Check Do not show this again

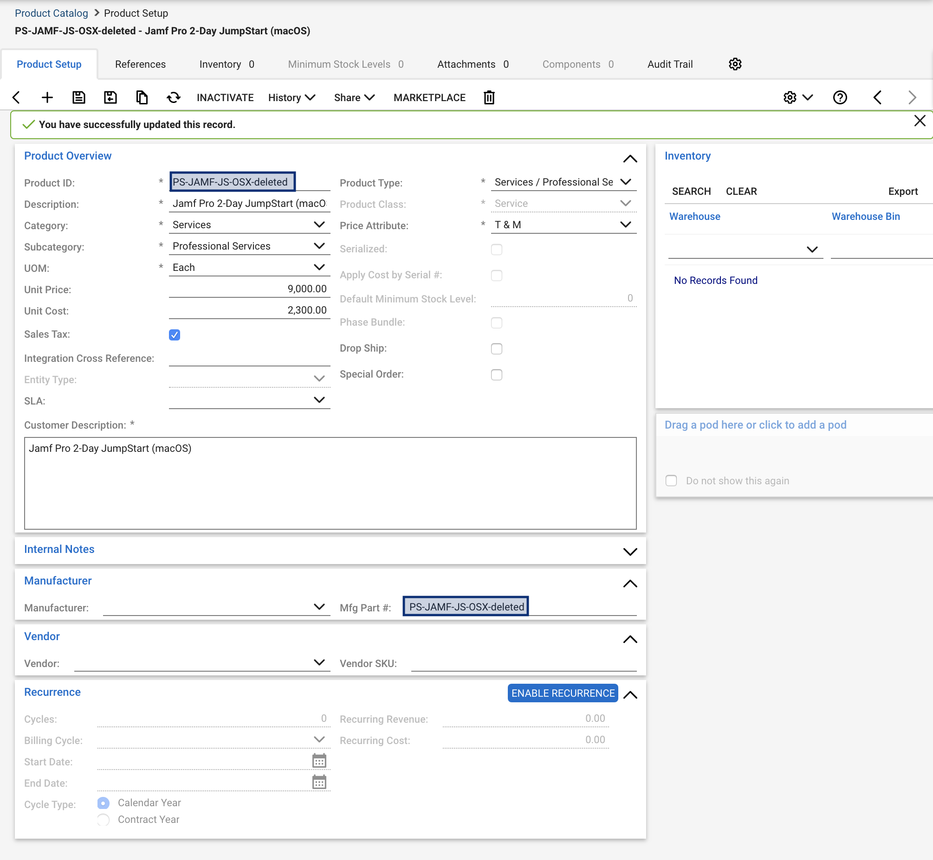(671, 481)
